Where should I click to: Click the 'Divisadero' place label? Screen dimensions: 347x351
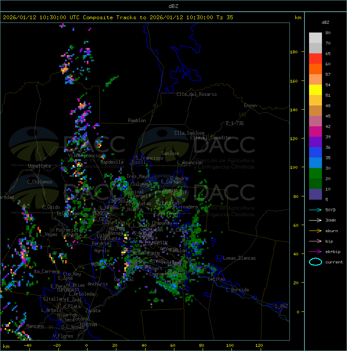(185, 207)
